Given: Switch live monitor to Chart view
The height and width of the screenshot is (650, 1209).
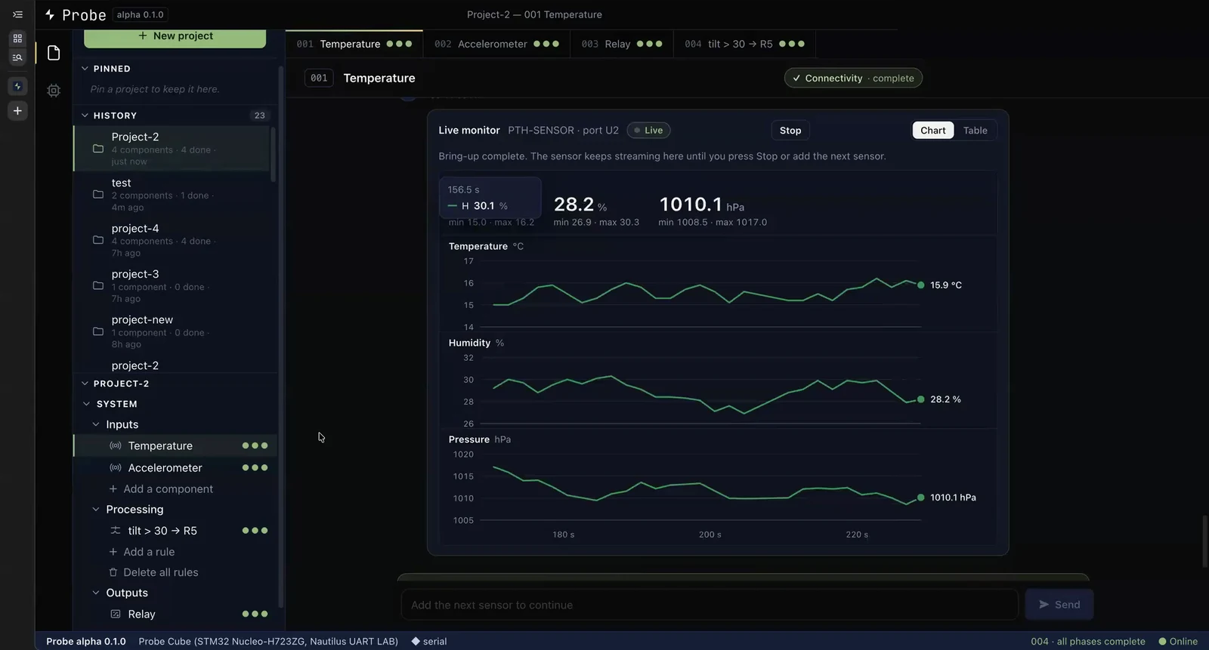Looking at the screenshot, I should [933, 131].
